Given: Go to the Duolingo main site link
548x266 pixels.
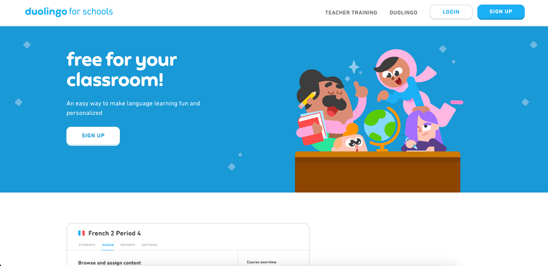Looking at the screenshot, I should point(403,13).
